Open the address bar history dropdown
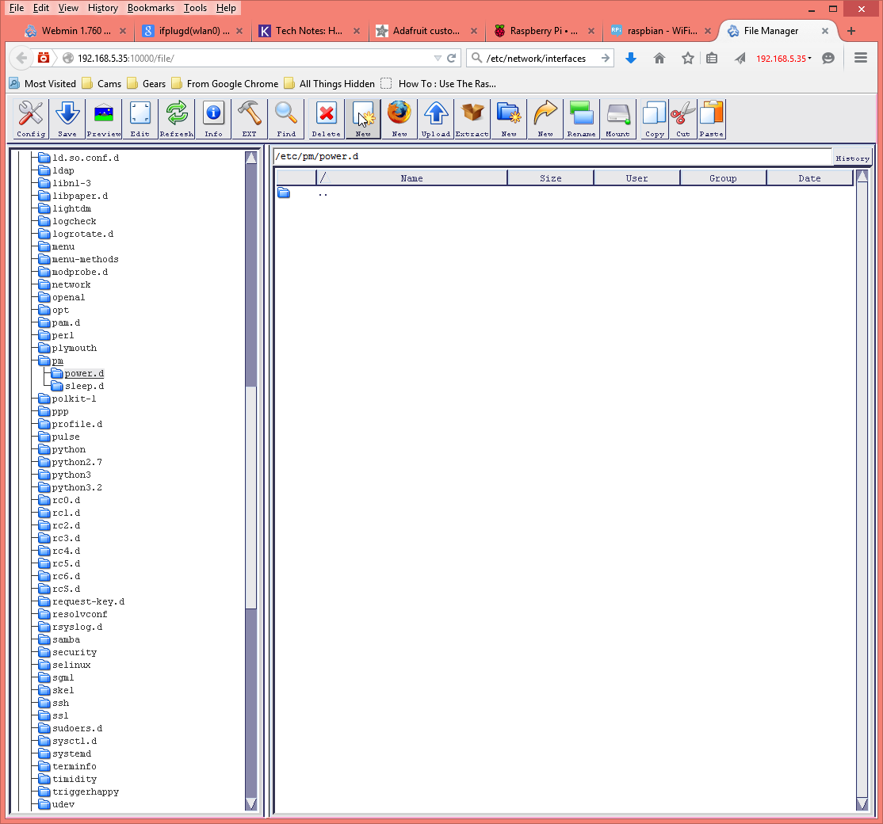883x824 pixels. tap(437, 58)
